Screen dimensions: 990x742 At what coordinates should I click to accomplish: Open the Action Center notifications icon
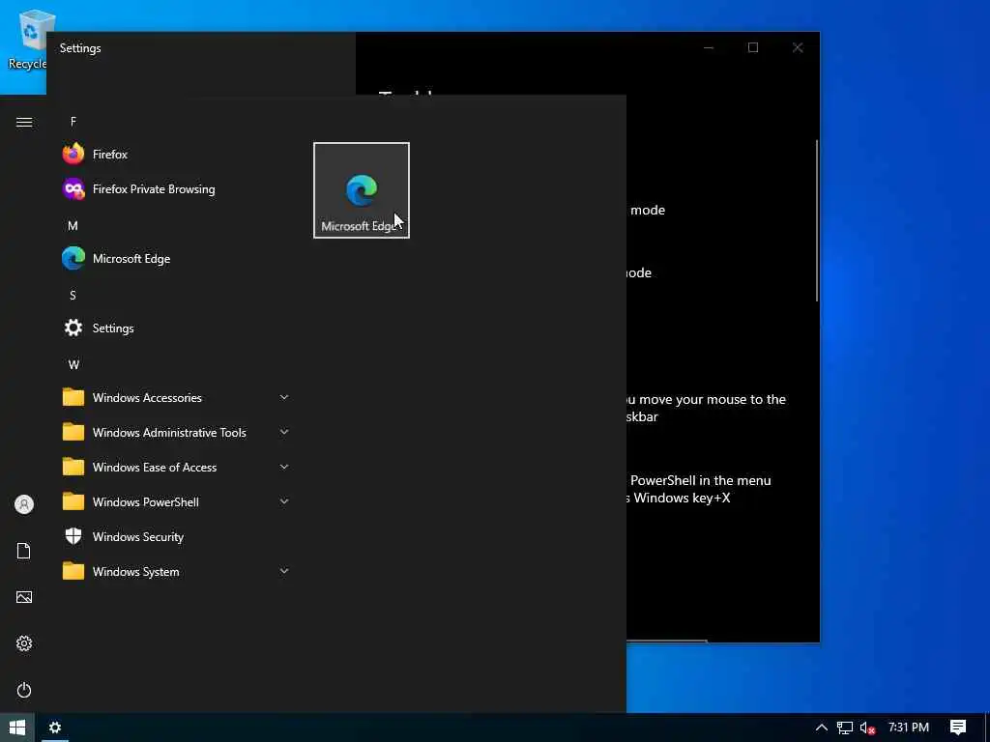(958, 728)
